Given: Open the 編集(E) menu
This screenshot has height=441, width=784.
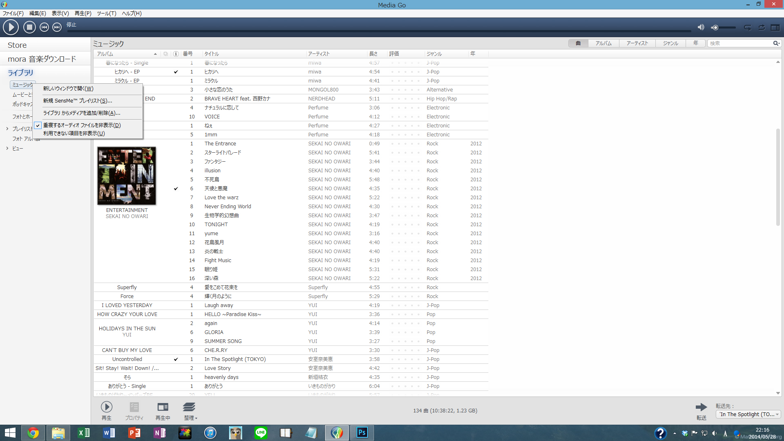Looking at the screenshot, I should 38,13.
